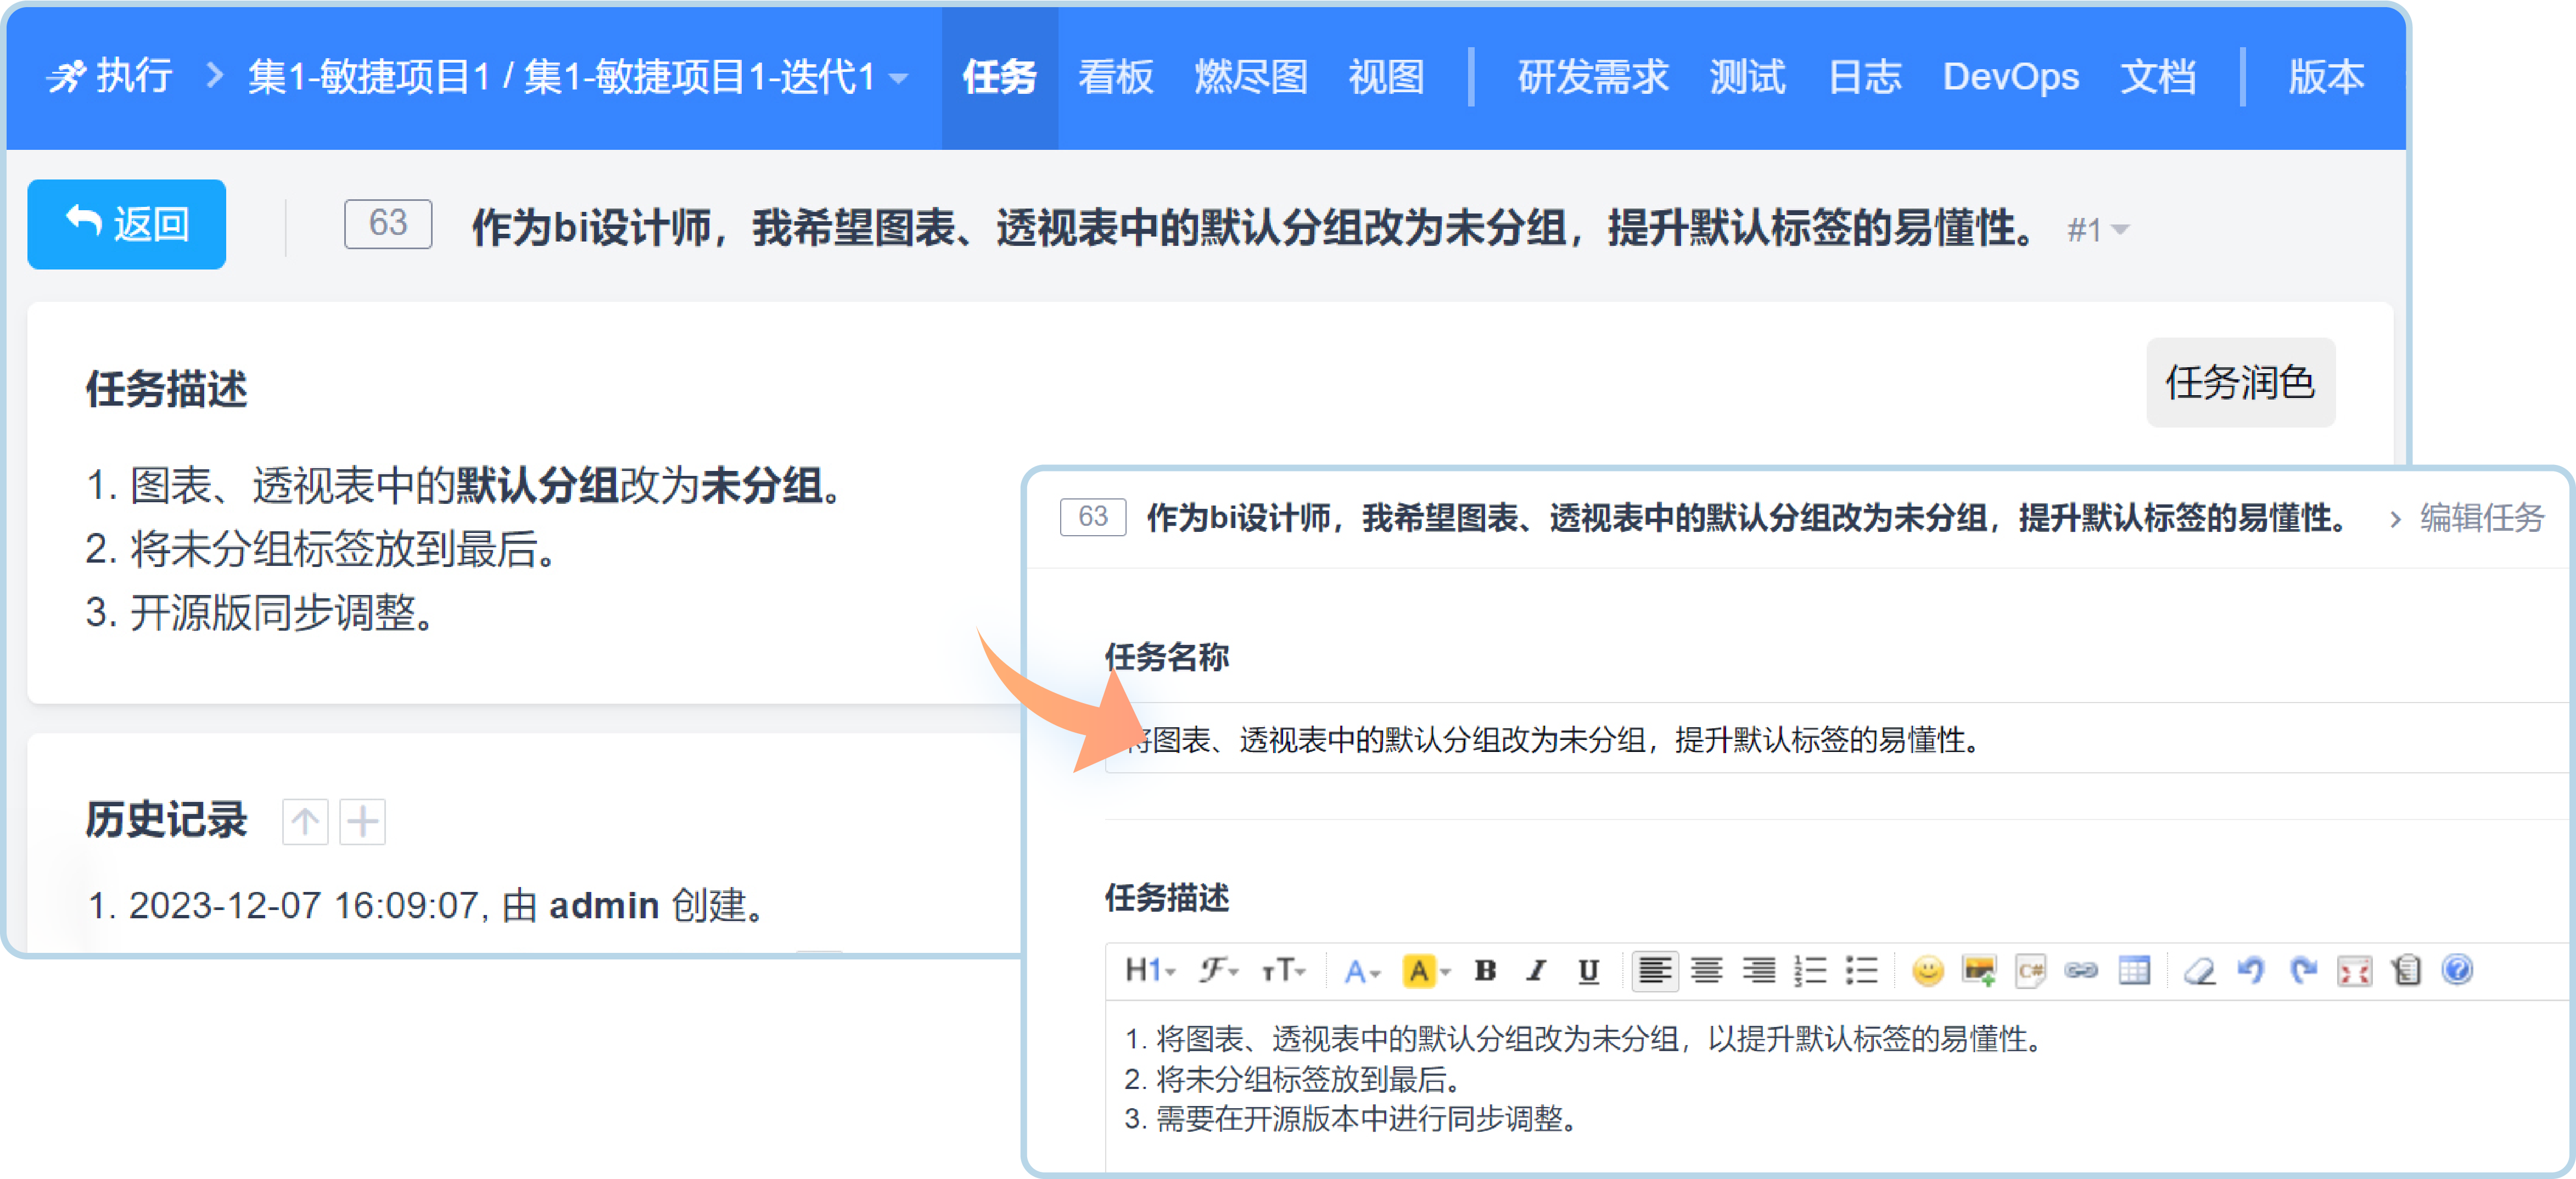The height and width of the screenshot is (1179, 2576).
Task: Undo the last edit in the editor
Action: coord(2251,970)
